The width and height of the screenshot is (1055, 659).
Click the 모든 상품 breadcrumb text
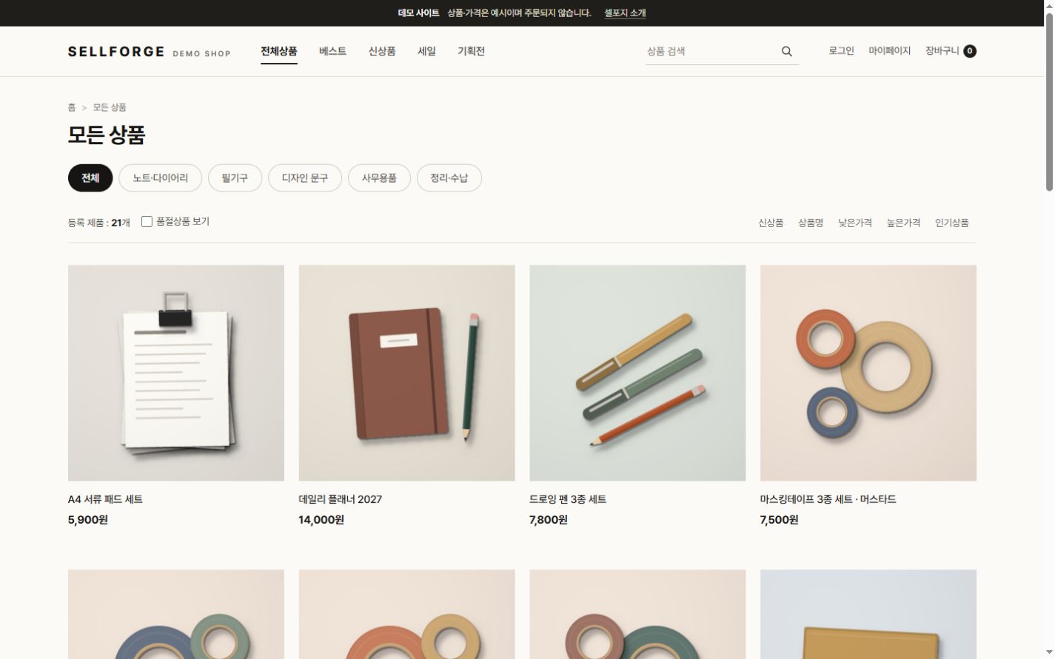(x=110, y=107)
